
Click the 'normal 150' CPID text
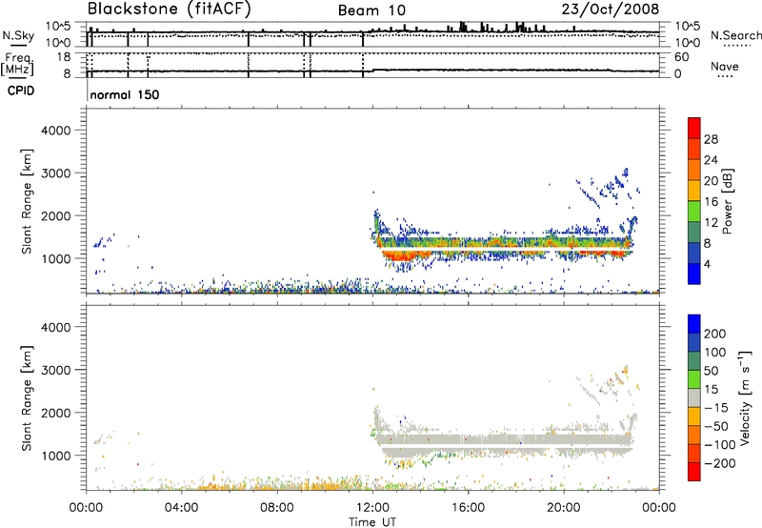[125, 94]
